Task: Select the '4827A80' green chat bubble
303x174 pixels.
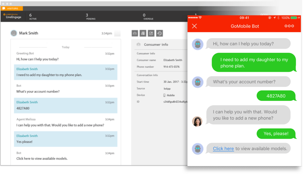Action: (276, 96)
